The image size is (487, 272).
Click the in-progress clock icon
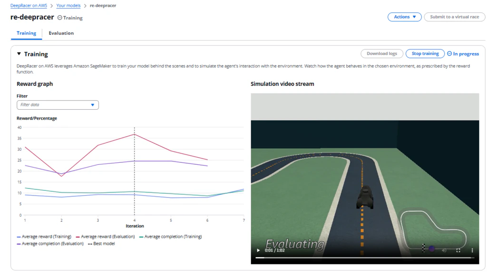449,54
